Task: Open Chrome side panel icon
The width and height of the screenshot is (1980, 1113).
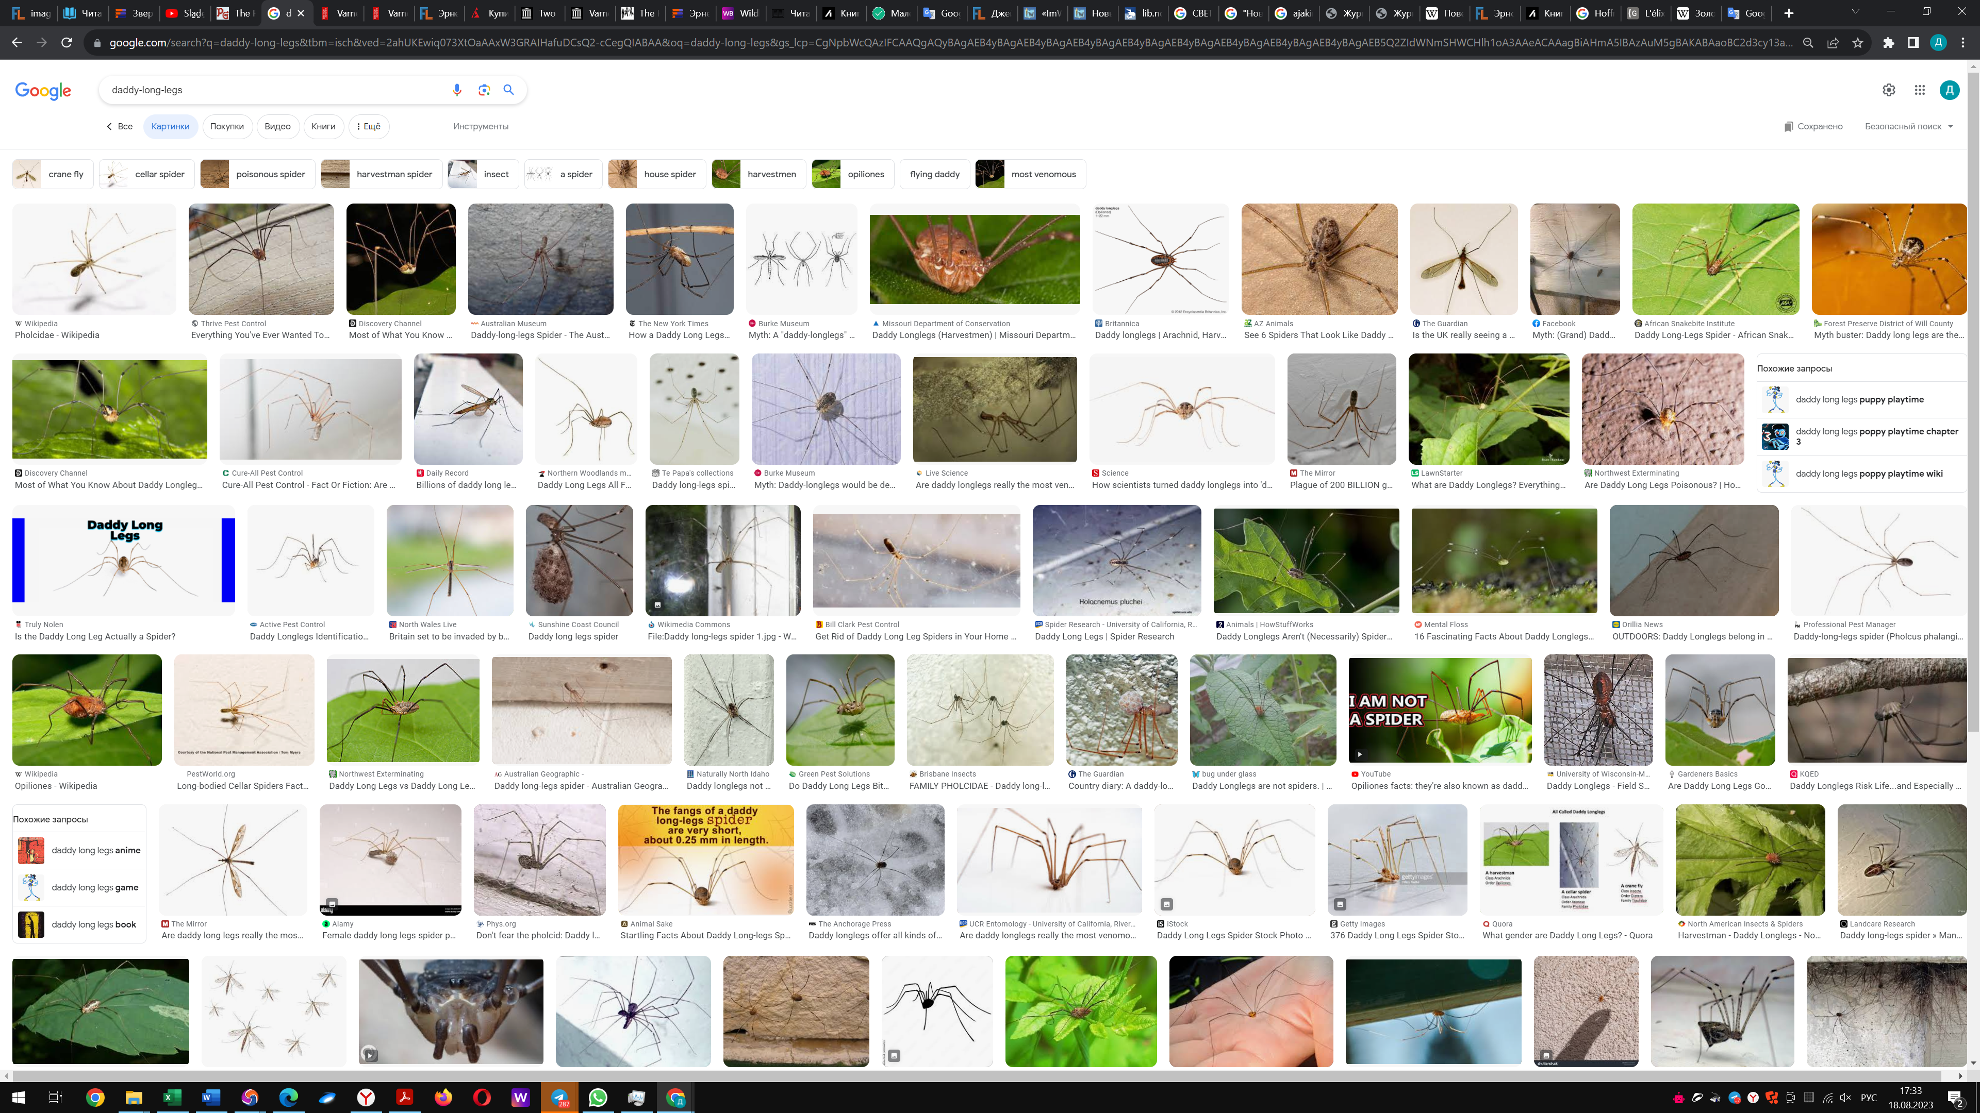Action: (x=1913, y=42)
